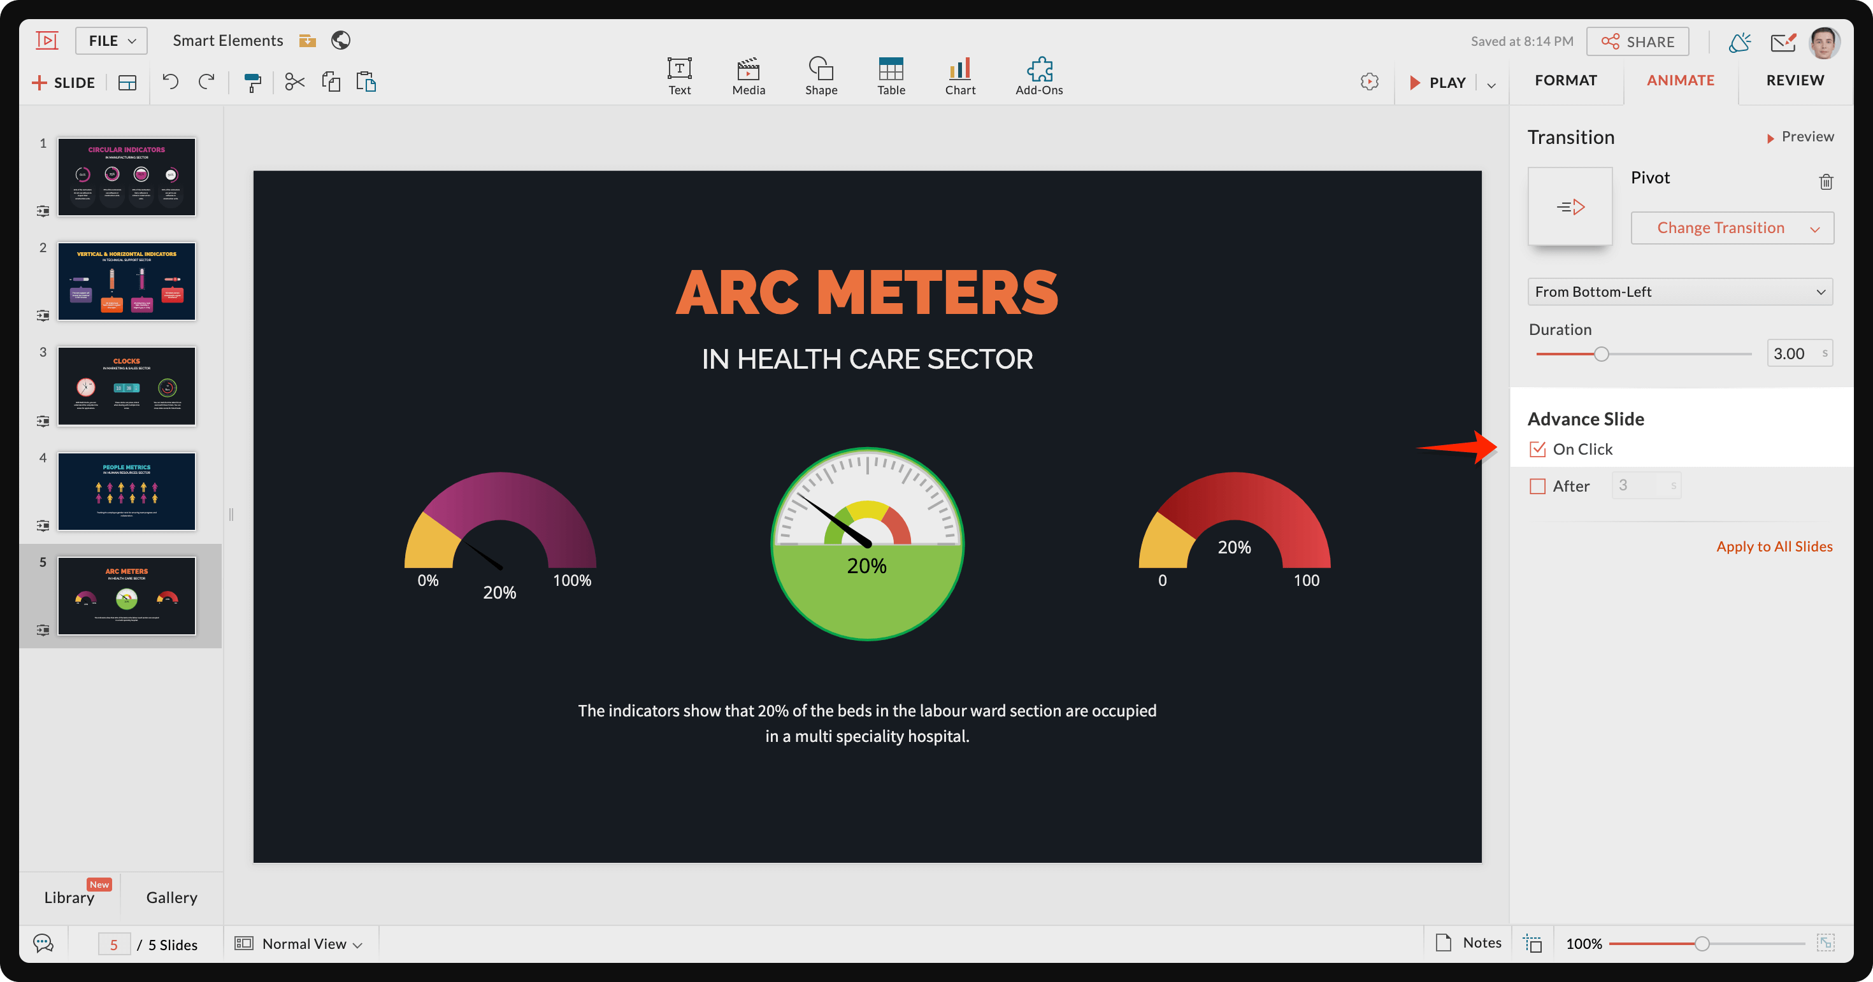Click the transition Duration slider handle

(x=1601, y=354)
